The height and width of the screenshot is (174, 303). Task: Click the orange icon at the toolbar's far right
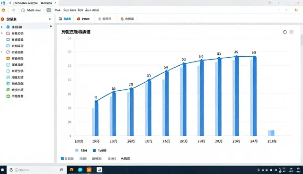coord(296,10)
